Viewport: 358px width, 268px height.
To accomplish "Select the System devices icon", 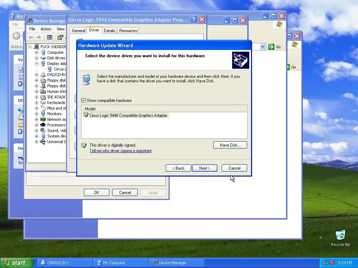I will coord(43,136).
